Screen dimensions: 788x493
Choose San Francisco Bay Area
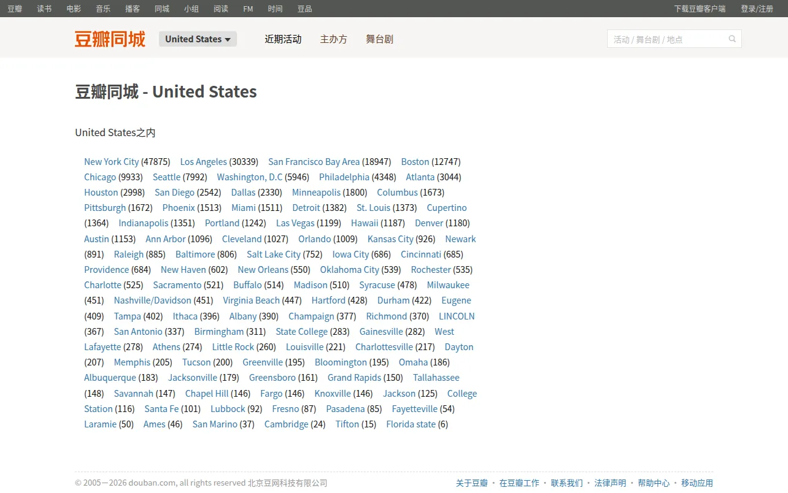pyautogui.click(x=314, y=162)
